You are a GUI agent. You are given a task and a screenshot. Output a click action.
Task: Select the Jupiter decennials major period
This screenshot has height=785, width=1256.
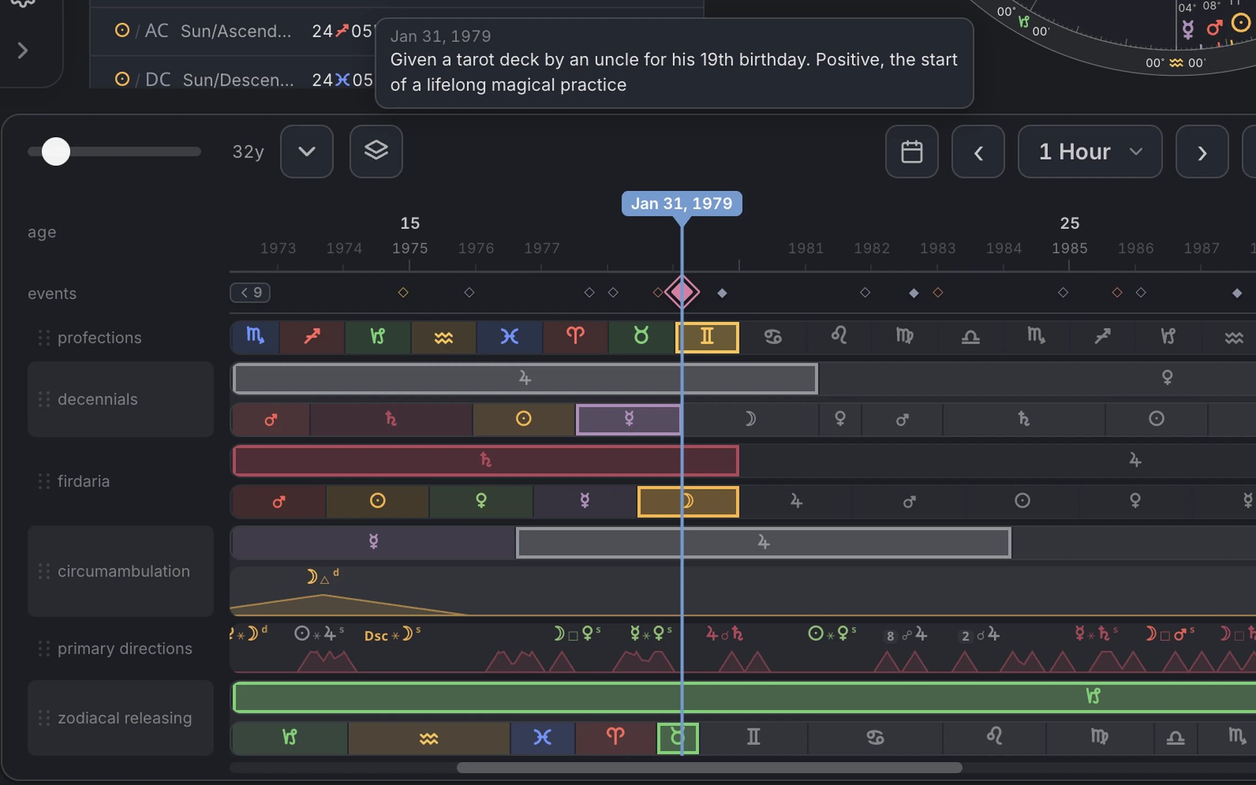pyautogui.click(x=525, y=378)
